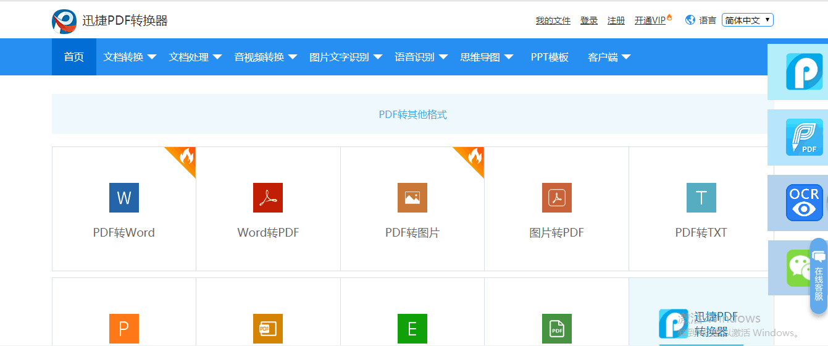Viewport: 828px width, 346px height.
Task: Expand the 客户端 menu arrow
Action: coord(626,57)
